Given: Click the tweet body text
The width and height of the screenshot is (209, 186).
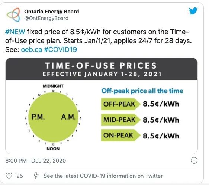Looking at the screenshot, I should coord(99,41).
